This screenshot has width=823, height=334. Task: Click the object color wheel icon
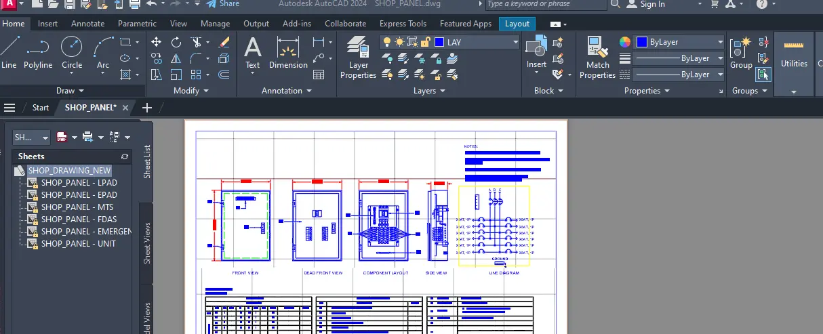tap(625, 42)
